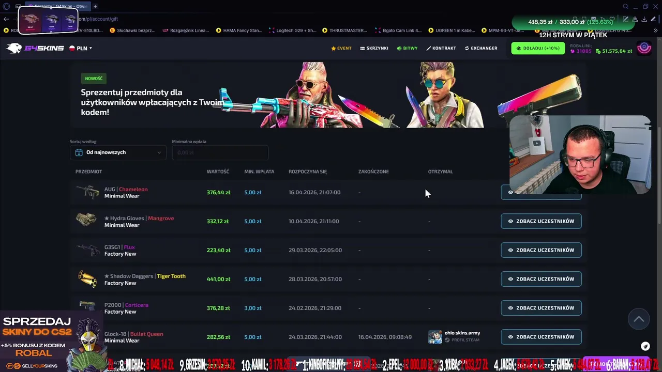Click the Glock-18 | Bullet Queen name
This screenshot has height=372, width=662.
pos(133,334)
